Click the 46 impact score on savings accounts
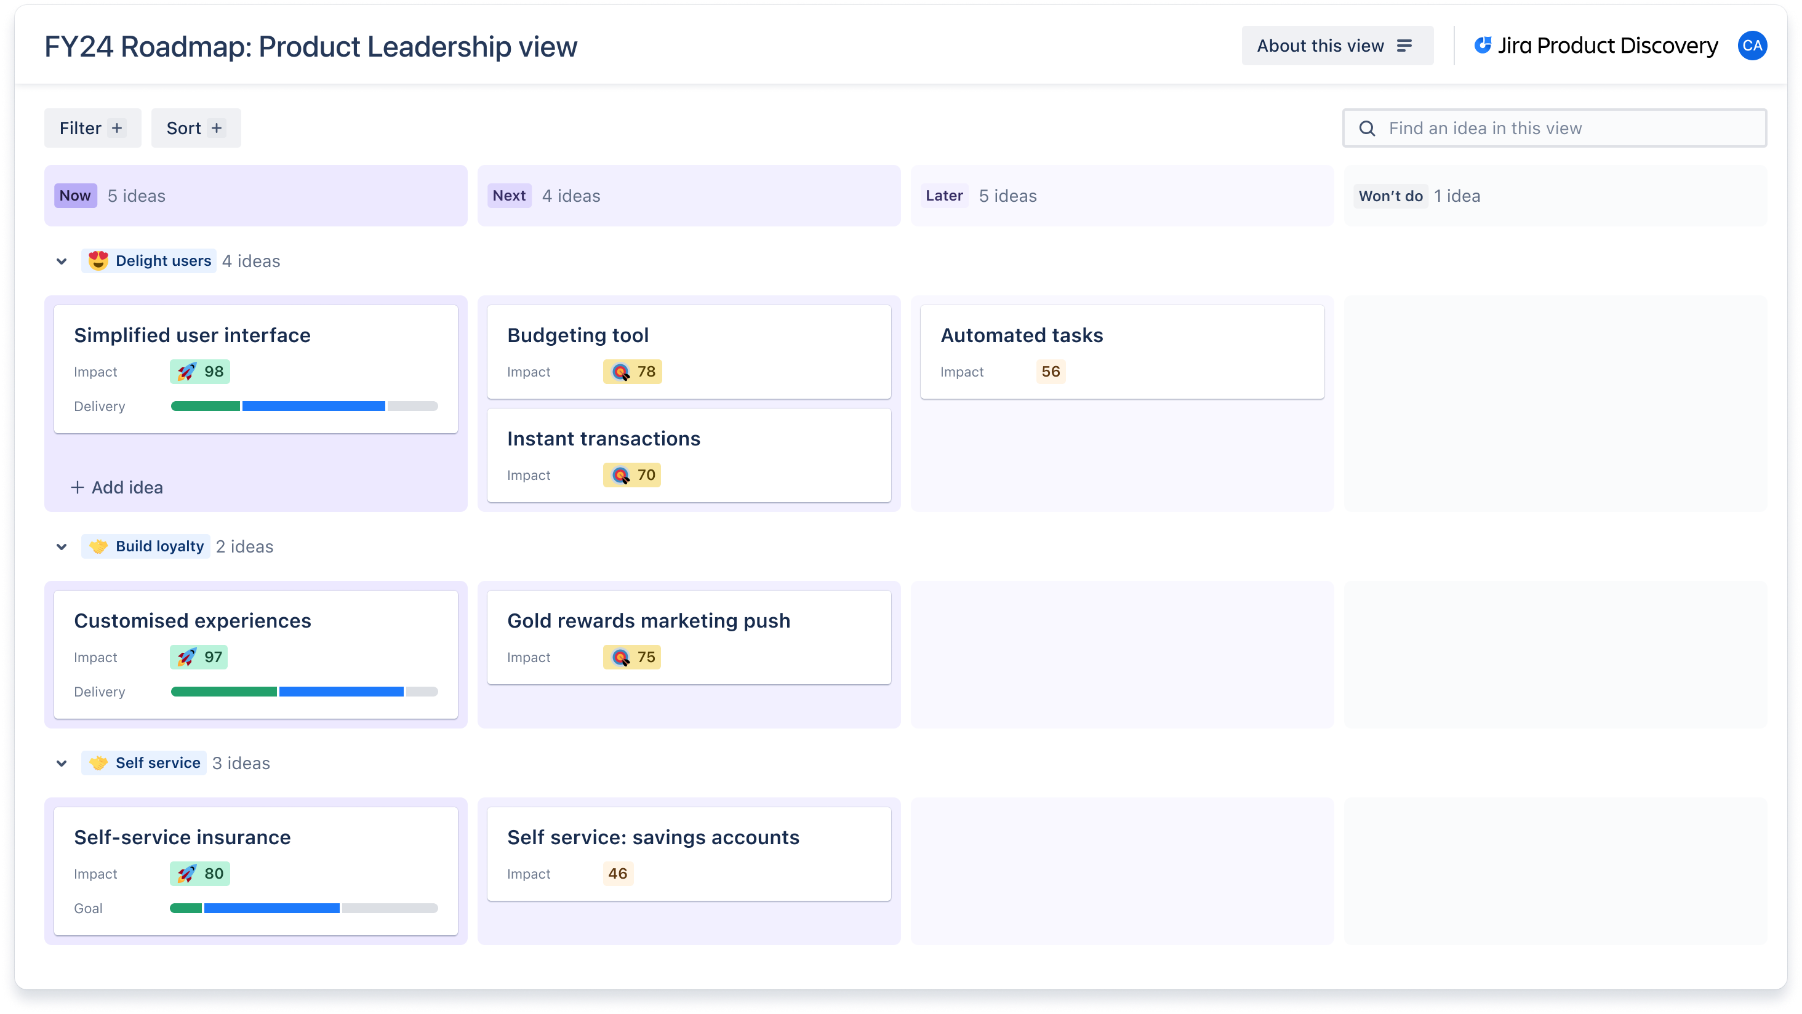Screen dimensions: 1802x1014 pyautogui.click(x=618, y=874)
